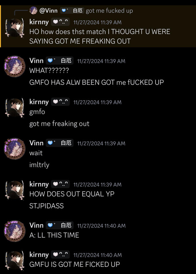Click kirnny's avatar beside 'GMFU IS GOT ME FICKED UP'
The image size is (196, 274).
tap(15, 260)
